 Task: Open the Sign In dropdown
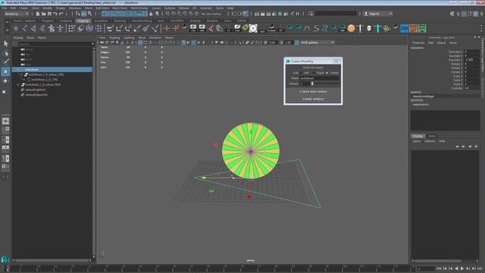378,14
